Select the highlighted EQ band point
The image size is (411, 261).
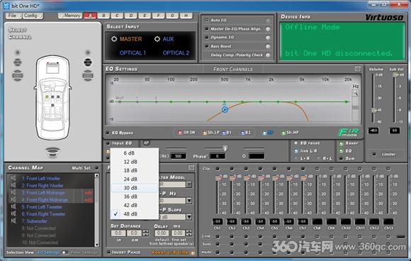pos(225,109)
